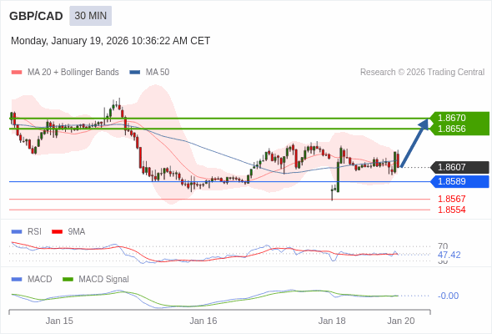The width and height of the screenshot is (492, 334).
Task: Click the RSI value 47.42
Action: 449,255
